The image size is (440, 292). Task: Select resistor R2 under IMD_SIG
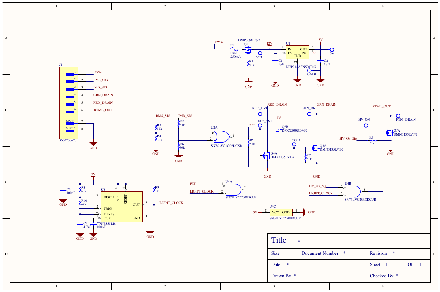coord(178,123)
